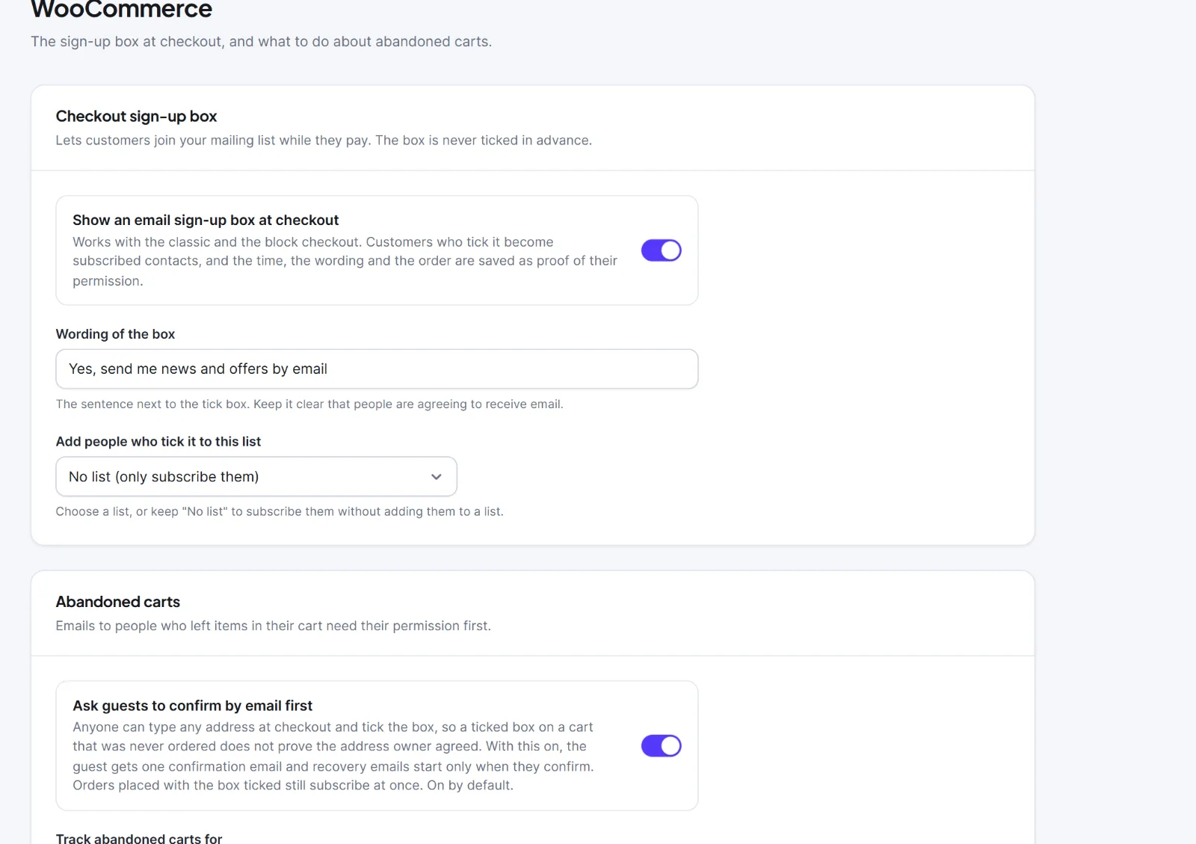Click the "Add people who tick it to this list" label

pos(158,442)
